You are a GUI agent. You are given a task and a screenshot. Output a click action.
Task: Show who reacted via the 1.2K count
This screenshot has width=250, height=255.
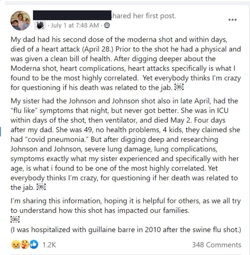click(x=49, y=245)
